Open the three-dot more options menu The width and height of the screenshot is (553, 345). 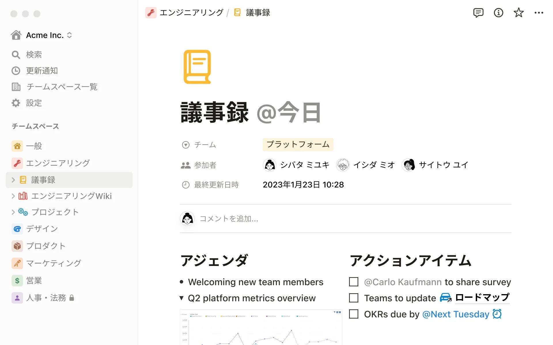539,13
